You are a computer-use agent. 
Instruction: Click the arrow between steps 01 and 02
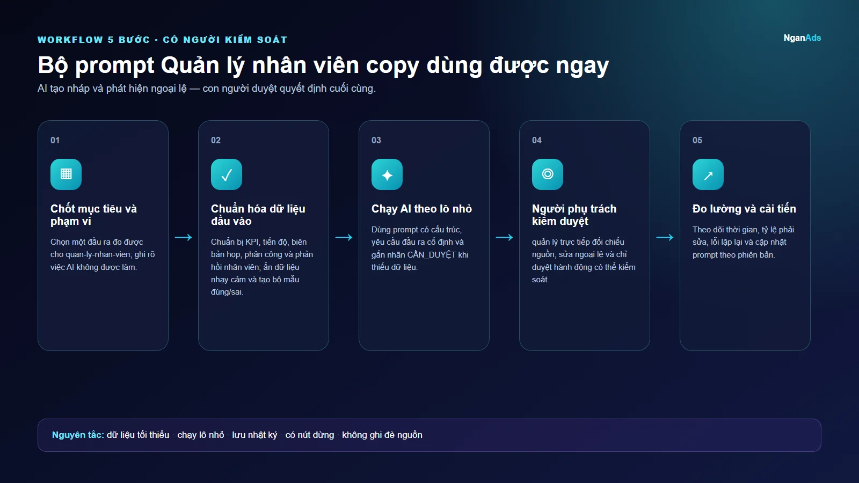tap(183, 237)
